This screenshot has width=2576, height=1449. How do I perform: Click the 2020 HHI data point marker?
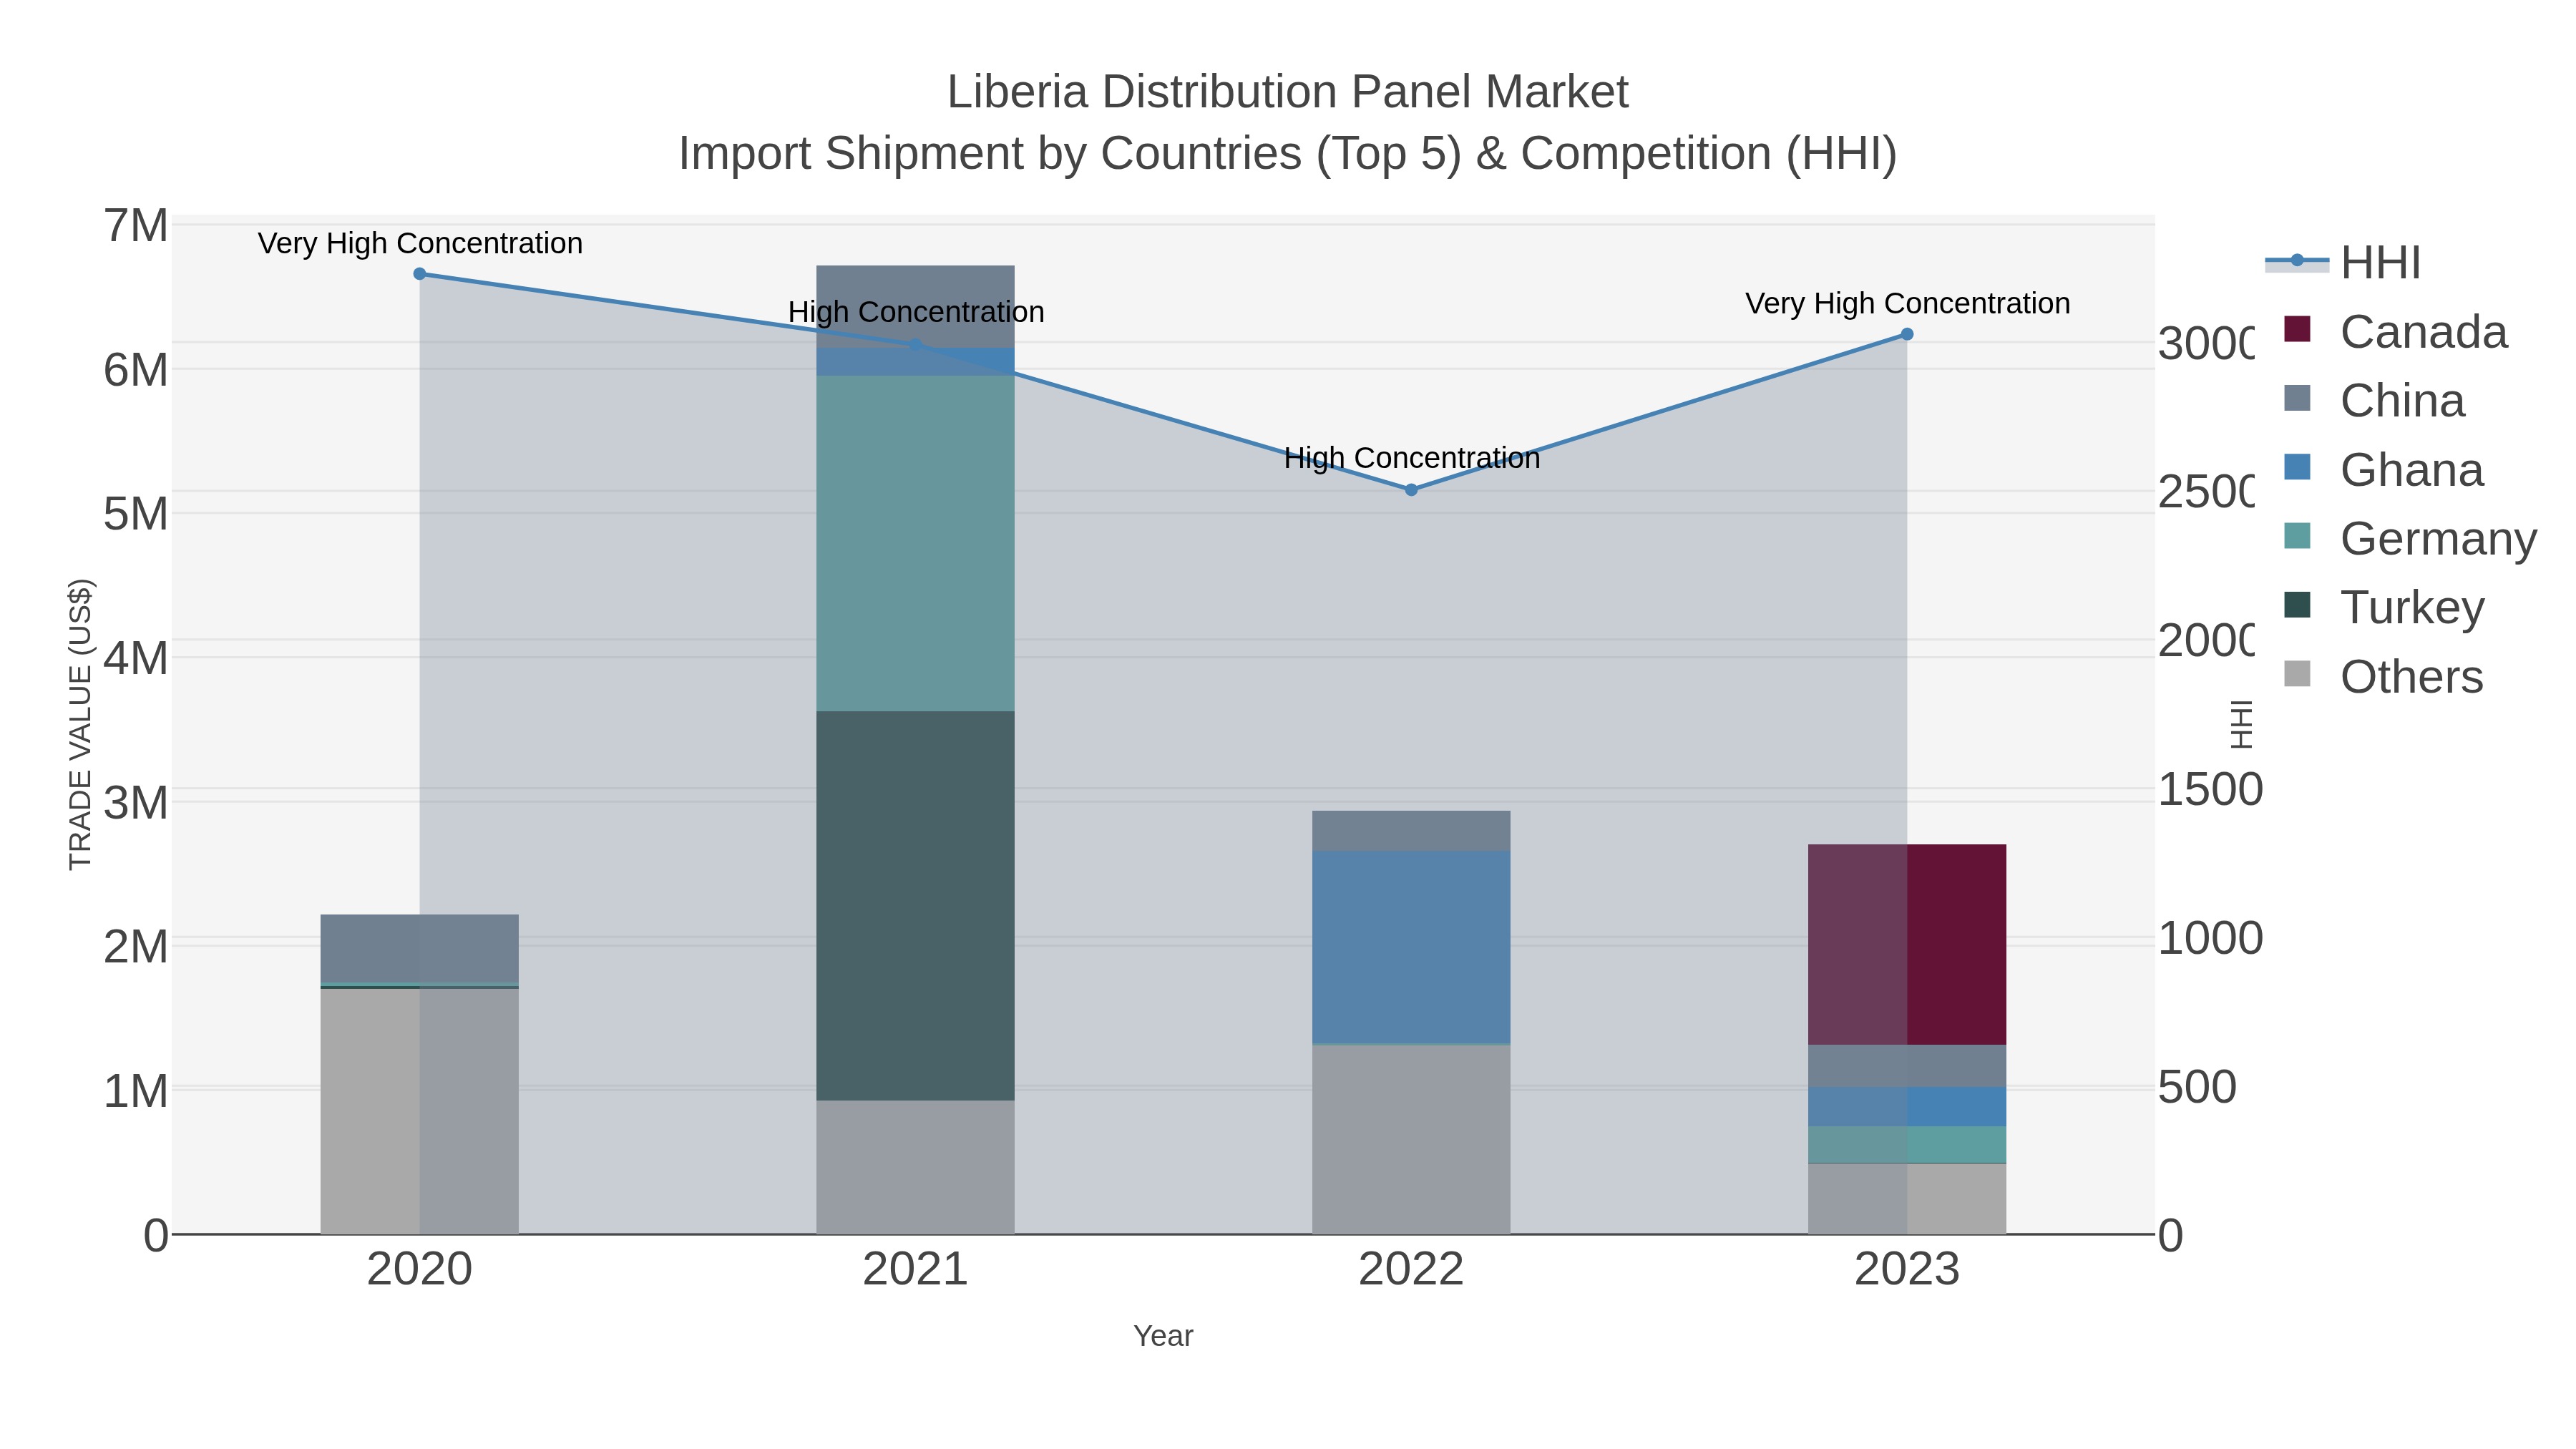(x=420, y=274)
